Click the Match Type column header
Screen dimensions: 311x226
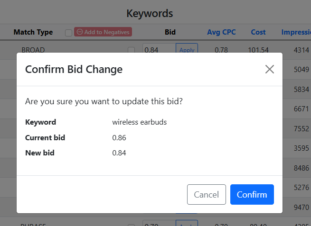coord(33,32)
